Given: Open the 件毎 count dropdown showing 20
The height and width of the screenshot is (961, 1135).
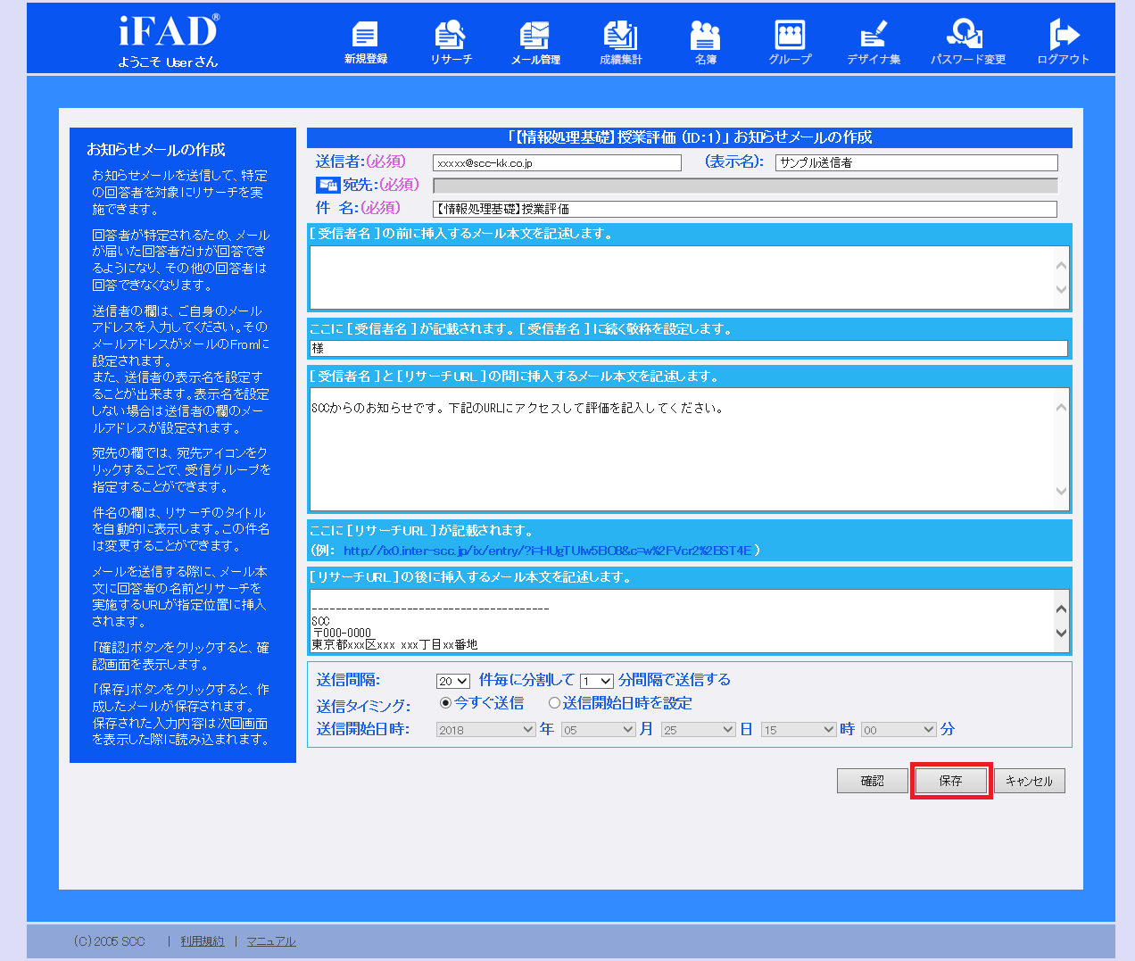Looking at the screenshot, I should 453,681.
